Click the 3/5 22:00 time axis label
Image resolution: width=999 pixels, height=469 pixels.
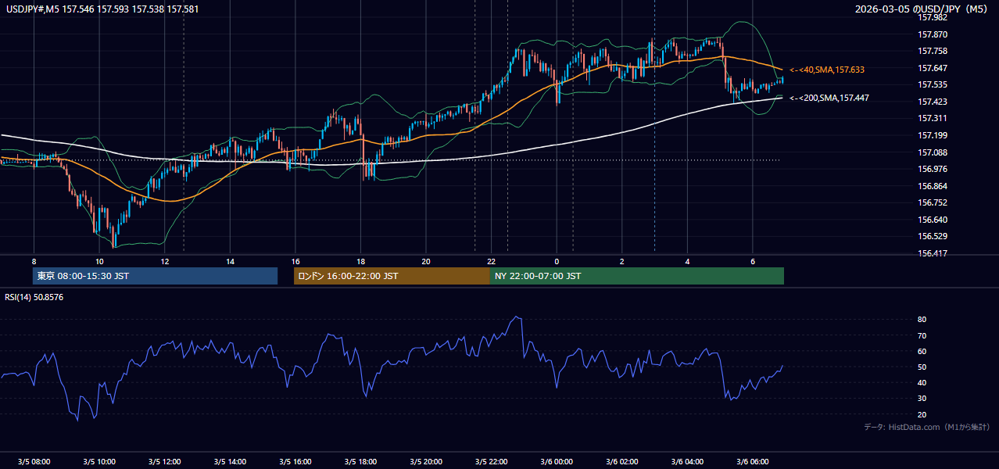491,461
